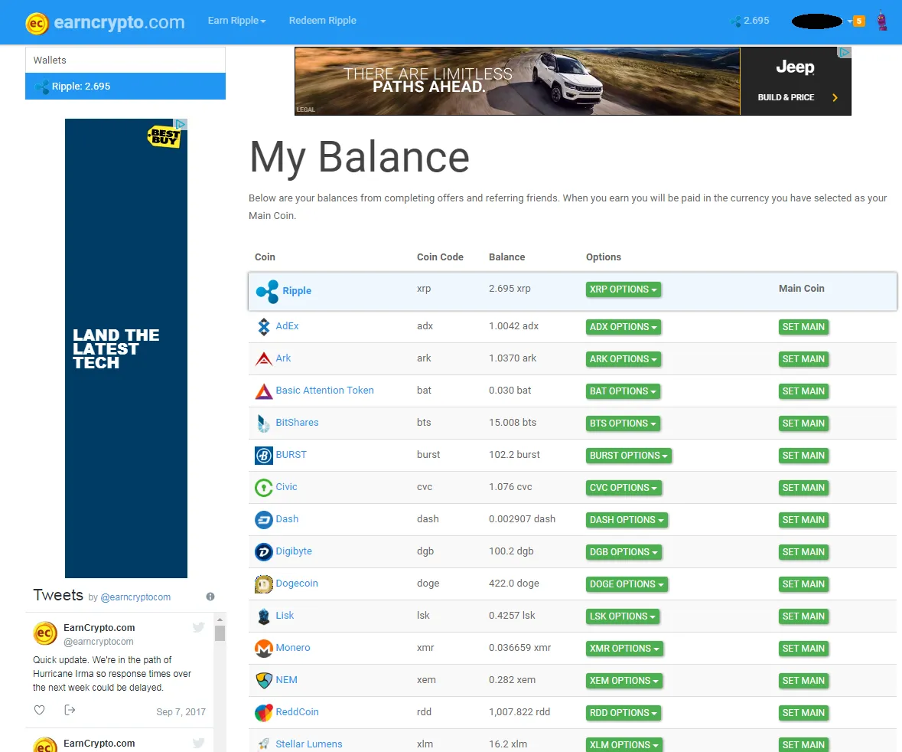902x752 pixels.
Task: Click the AdChoices icon on Best Buy ad
Action: (x=181, y=124)
